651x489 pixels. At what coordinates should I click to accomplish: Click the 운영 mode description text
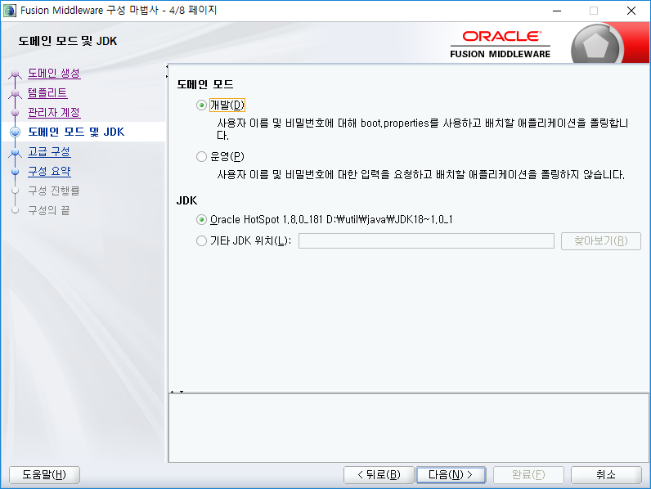pos(421,174)
